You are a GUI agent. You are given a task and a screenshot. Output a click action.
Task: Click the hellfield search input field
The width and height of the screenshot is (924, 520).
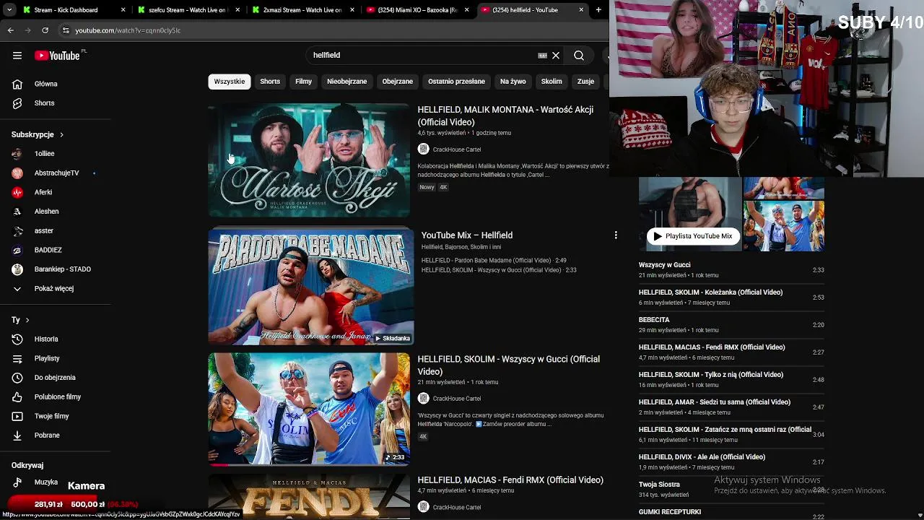[x=422, y=56]
